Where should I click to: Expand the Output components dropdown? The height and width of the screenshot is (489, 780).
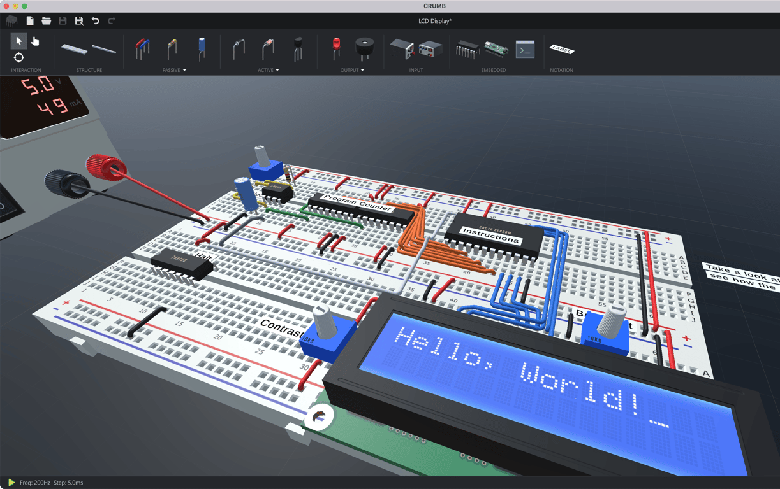pyautogui.click(x=362, y=70)
